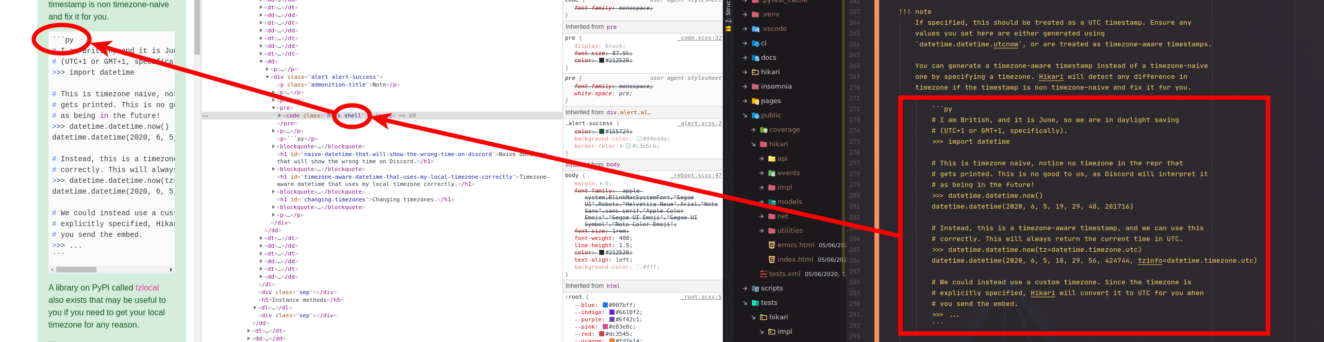Open the .venv folder icon in project tree

pyautogui.click(x=755, y=14)
